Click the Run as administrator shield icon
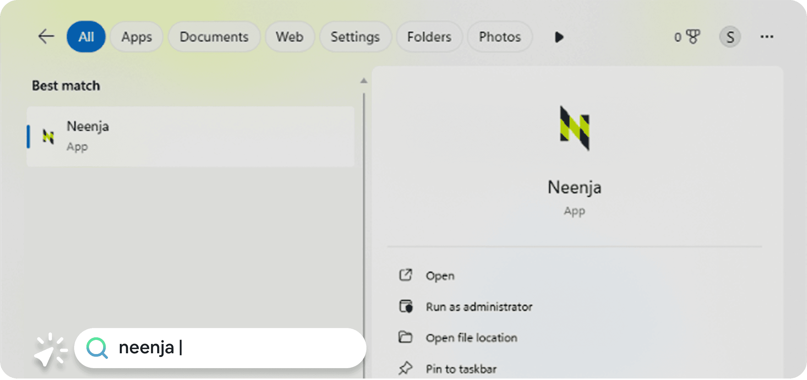 (405, 306)
